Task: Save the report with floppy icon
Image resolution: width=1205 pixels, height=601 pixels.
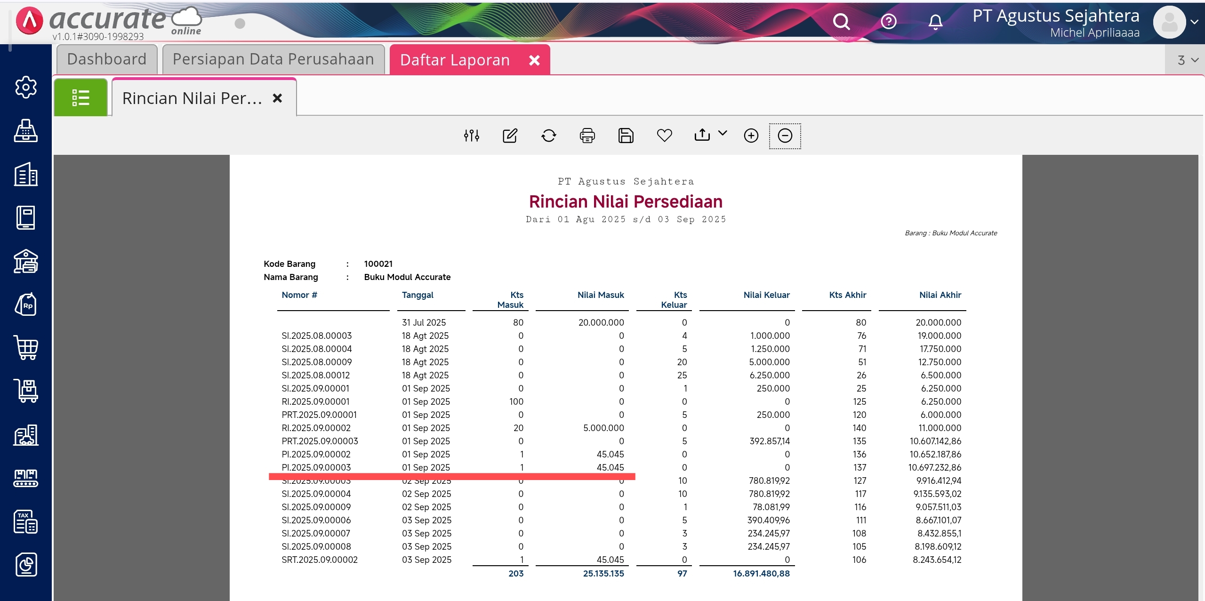Action: 626,136
